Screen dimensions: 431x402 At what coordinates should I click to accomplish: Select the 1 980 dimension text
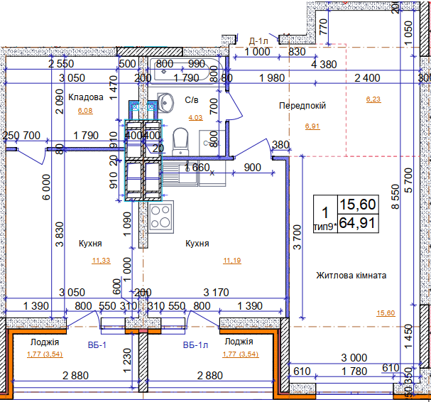(x=272, y=78)
